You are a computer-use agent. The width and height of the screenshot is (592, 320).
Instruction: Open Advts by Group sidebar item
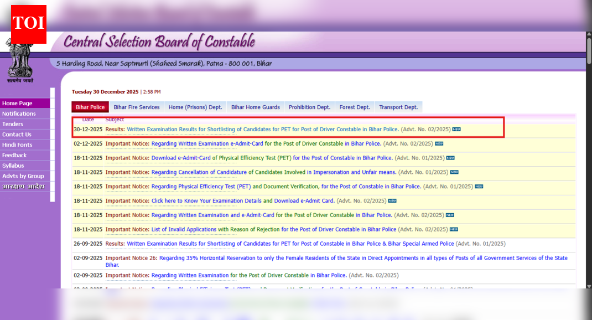tap(23, 176)
